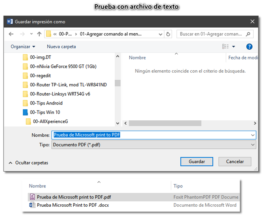Click the horizontal scrollbar thumb

[x=165, y=123]
